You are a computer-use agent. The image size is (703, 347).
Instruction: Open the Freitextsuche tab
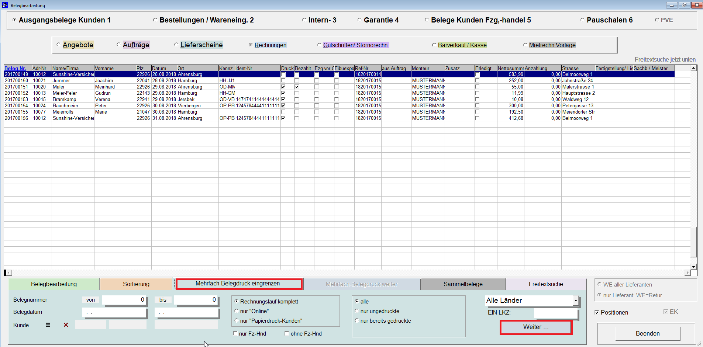[x=546, y=284]
